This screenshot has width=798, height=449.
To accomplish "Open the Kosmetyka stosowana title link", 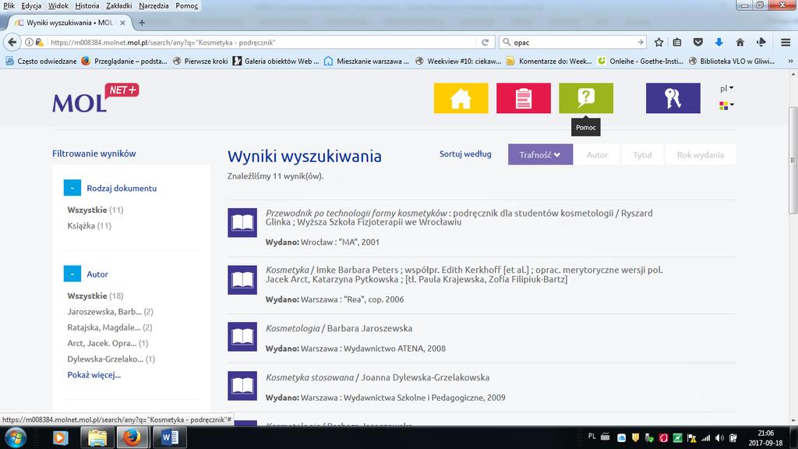I will tap(309, 378).
